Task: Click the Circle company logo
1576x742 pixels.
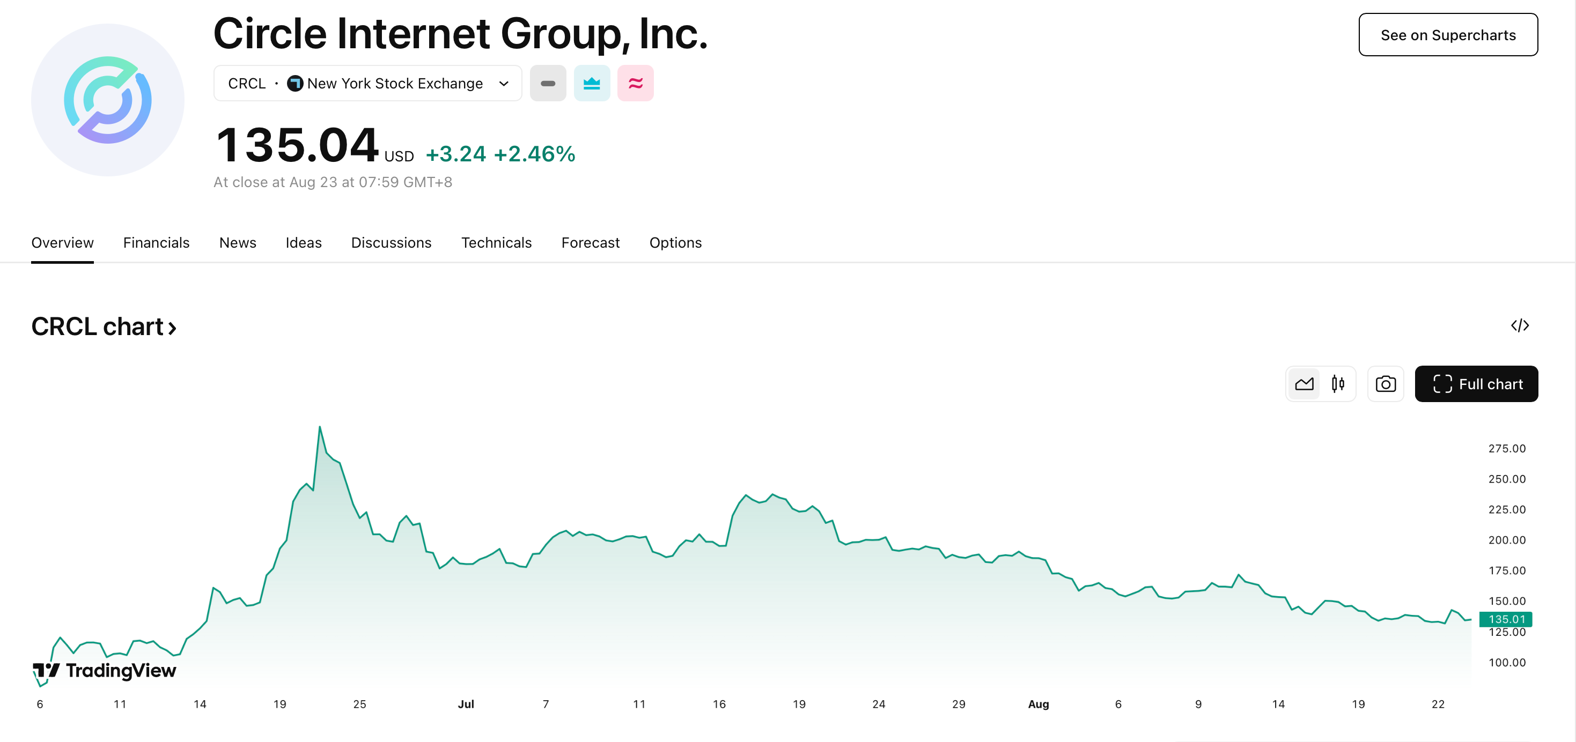Action: [108, 100]
